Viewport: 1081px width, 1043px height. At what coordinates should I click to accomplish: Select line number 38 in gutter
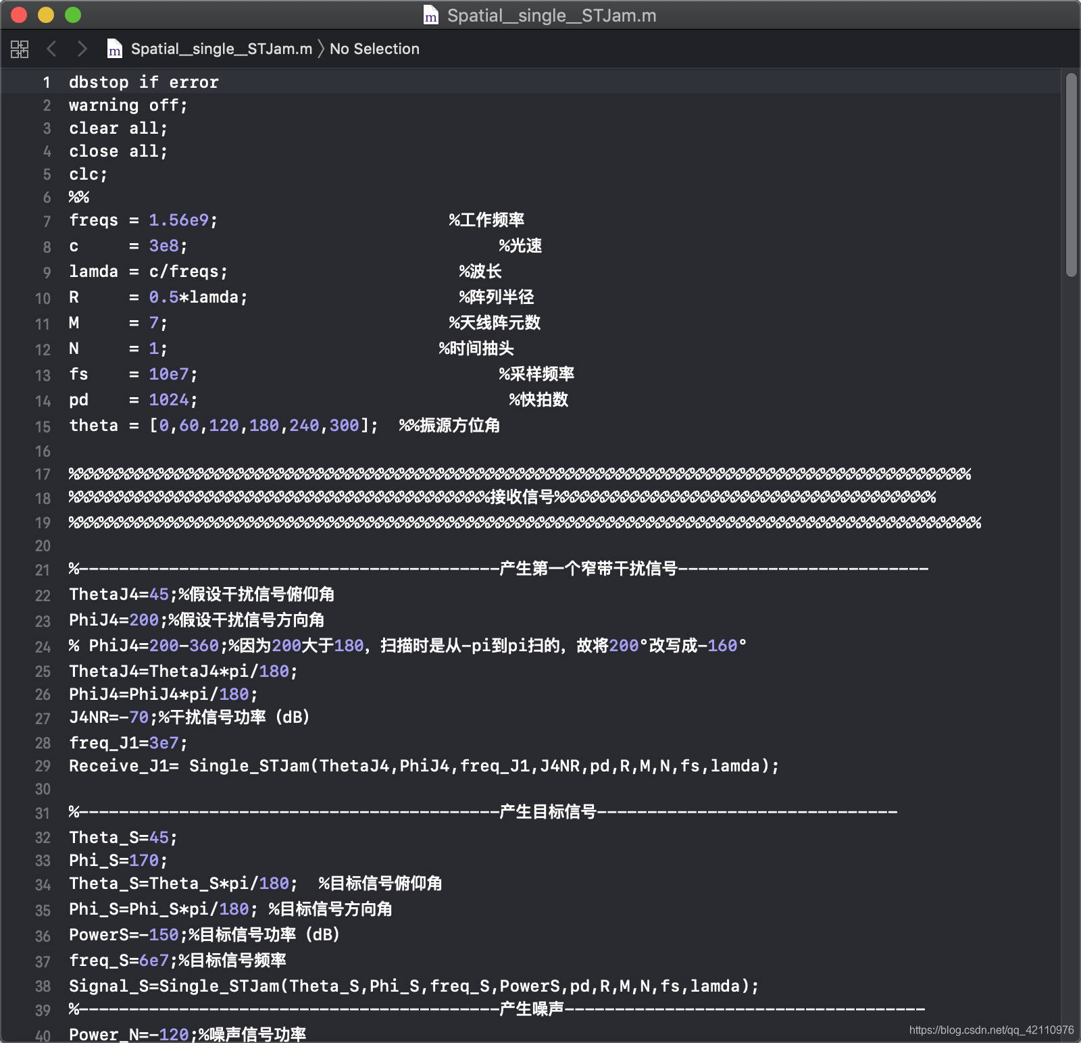pyautogui.click(x=43, y=986)
